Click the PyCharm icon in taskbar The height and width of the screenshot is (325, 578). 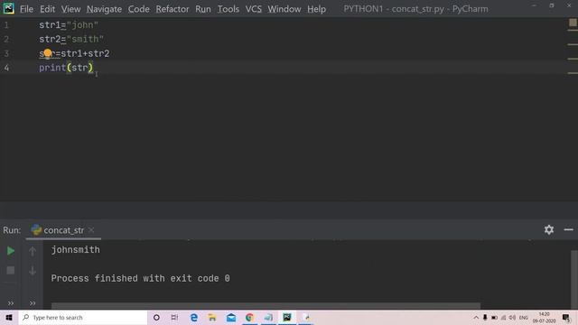(287, 317)
